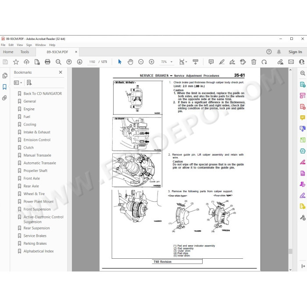Click the Sign document pen icon

coord(232,62)
